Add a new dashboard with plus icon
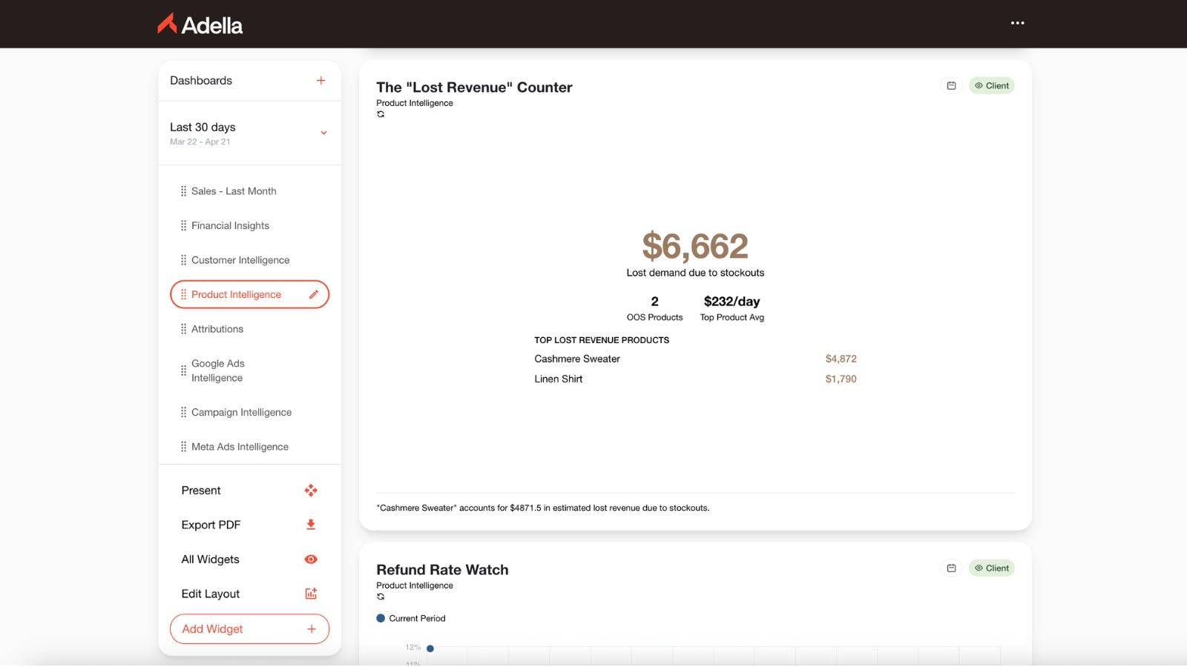Screen dimensions: 1187x667 (320, 81)
